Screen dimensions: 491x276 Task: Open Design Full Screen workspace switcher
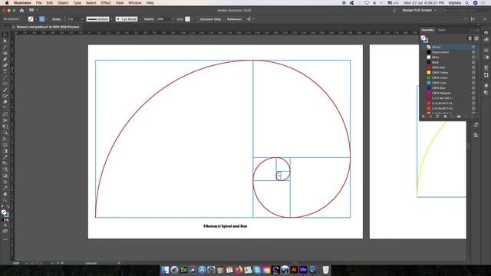pos(420,10)
